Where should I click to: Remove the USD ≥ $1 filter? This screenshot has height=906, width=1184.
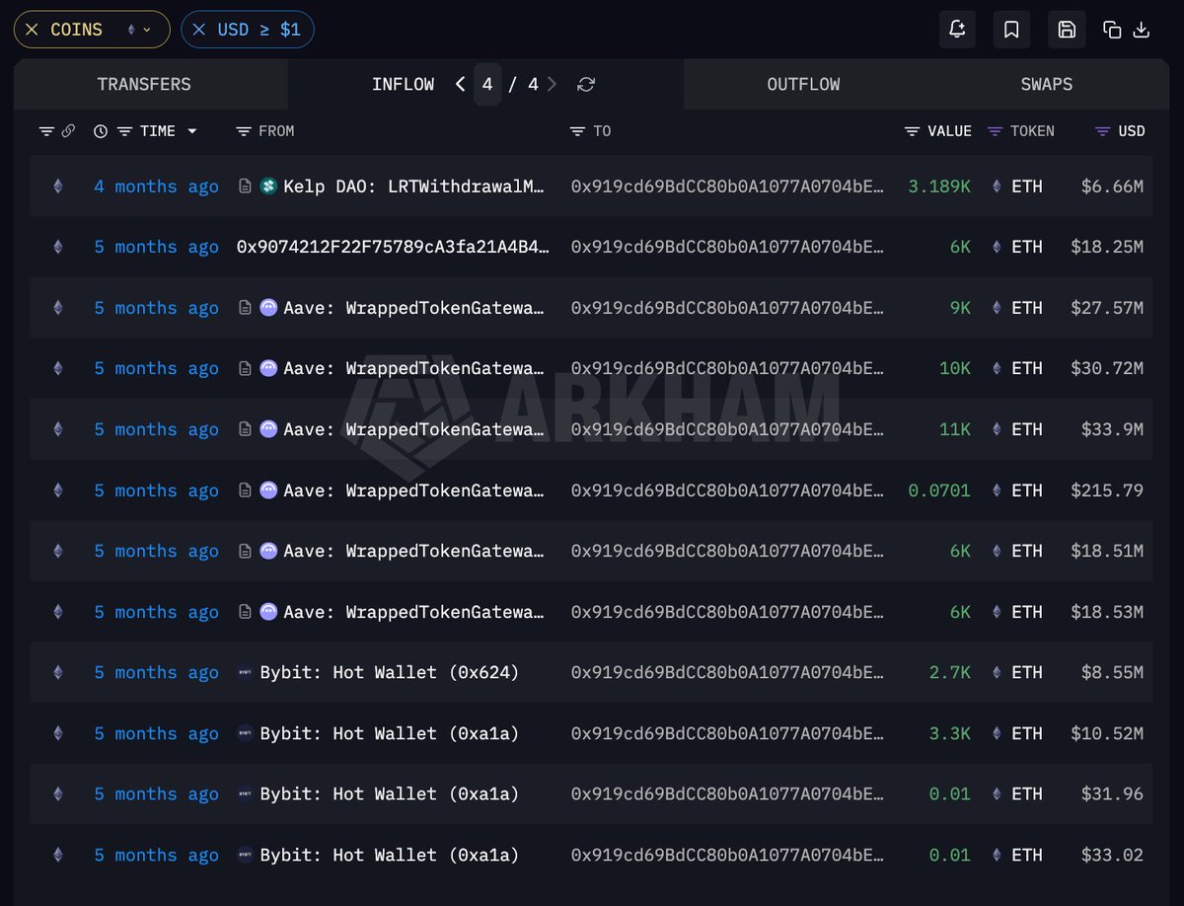click(199, 30)
